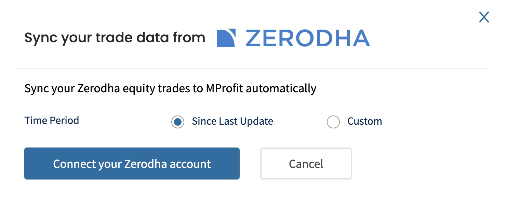The height and width of the screenshot is (202, 507).
Task: Click the filled dot inside selected radio
Action: pyautogui.click(x=178, y=122)
